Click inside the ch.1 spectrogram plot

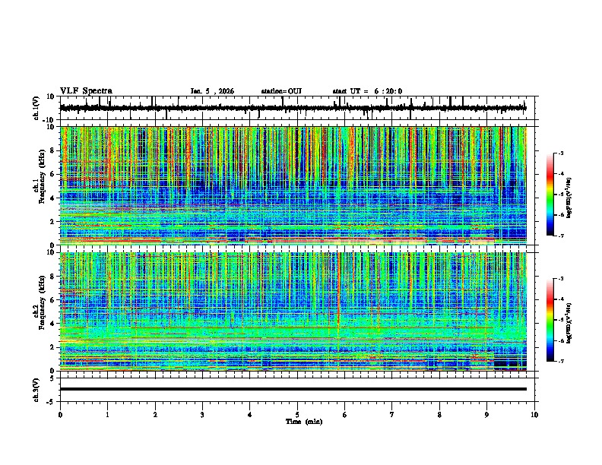point(293,185)
